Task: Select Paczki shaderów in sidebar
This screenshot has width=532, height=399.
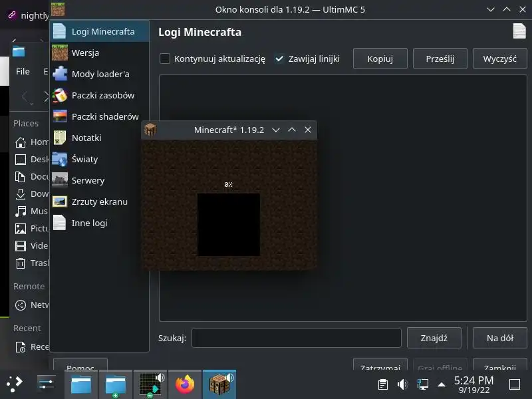Action: 99,117
